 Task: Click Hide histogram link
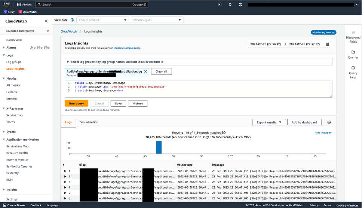(x=323, y=132)
